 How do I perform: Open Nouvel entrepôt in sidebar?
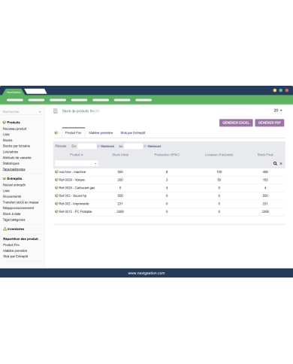tap(14, 185)
